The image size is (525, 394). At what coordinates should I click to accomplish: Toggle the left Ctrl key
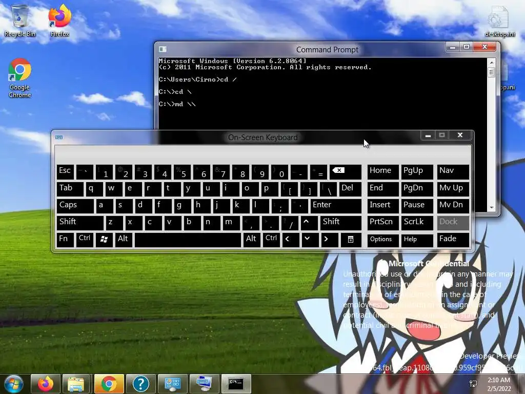click(85, 239)
